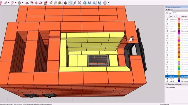
Task: Open the Arc tool dropdown arrow
Action: [16, 3]
